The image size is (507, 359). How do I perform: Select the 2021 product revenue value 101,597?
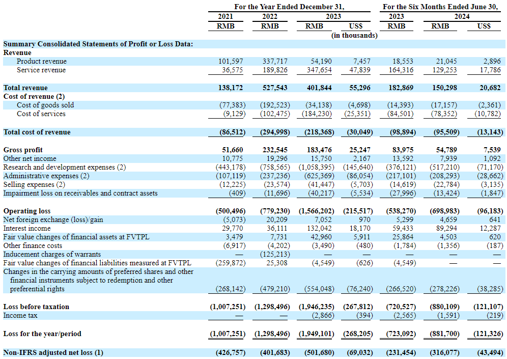click(232, 62)
